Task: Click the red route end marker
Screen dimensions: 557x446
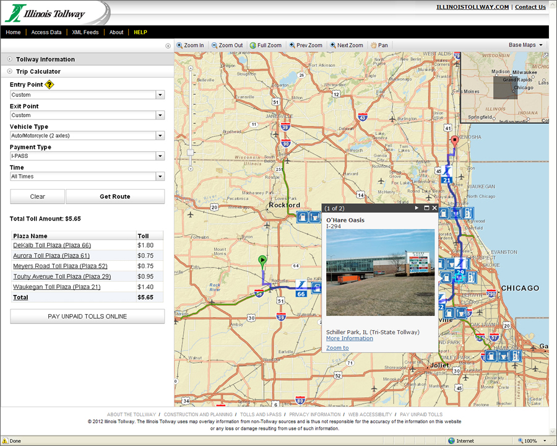Action: click(454, 142)
